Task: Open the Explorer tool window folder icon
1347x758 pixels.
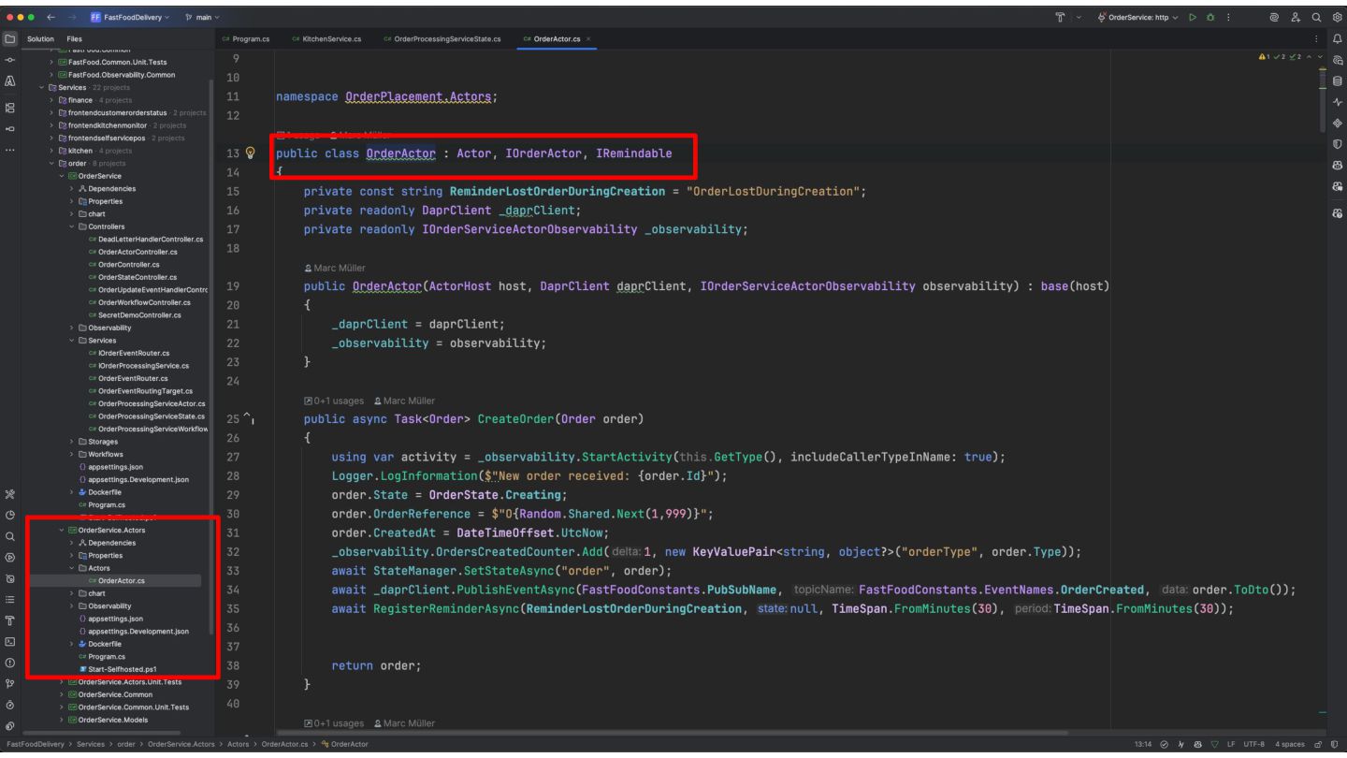Action: tap(9, 38)
